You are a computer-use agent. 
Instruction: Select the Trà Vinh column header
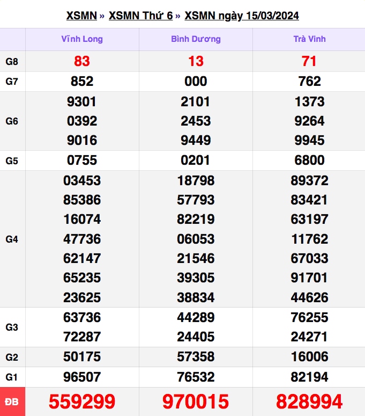(309, 39)
